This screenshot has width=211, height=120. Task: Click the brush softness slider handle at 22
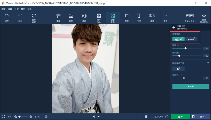point(179,56)
